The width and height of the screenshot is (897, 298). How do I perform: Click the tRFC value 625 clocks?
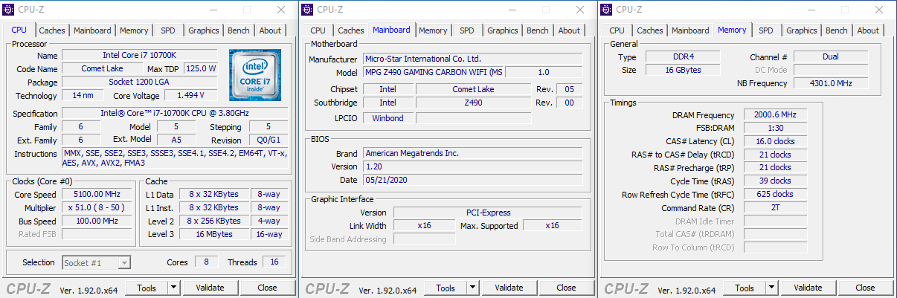point(774,195)
